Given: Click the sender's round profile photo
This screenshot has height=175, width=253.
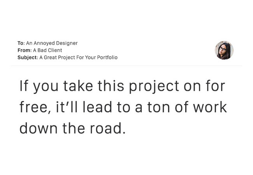Looking at the screenshot, I should pos(224,50).
